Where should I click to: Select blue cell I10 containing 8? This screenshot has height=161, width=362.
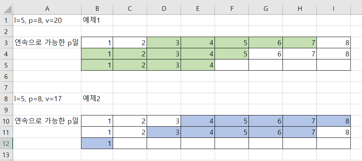[333, 121]
